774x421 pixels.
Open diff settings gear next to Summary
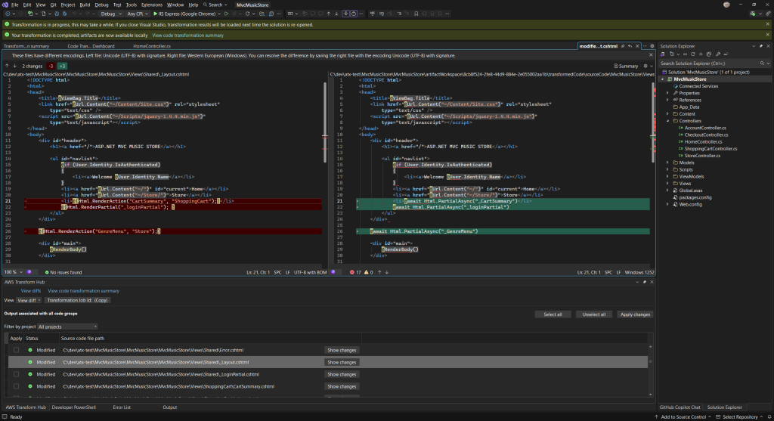[646, 67]
